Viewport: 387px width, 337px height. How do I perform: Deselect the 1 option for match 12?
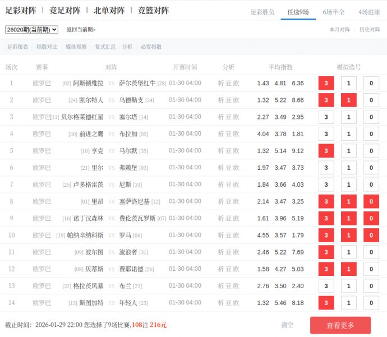(348, 269)
